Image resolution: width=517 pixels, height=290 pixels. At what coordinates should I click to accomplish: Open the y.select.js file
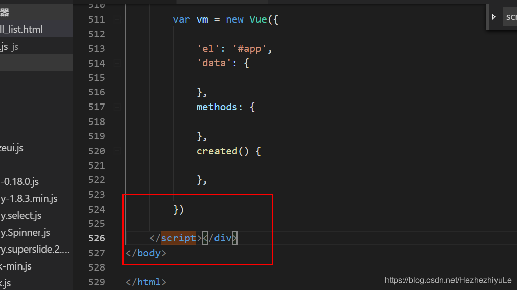pos(21,215)
